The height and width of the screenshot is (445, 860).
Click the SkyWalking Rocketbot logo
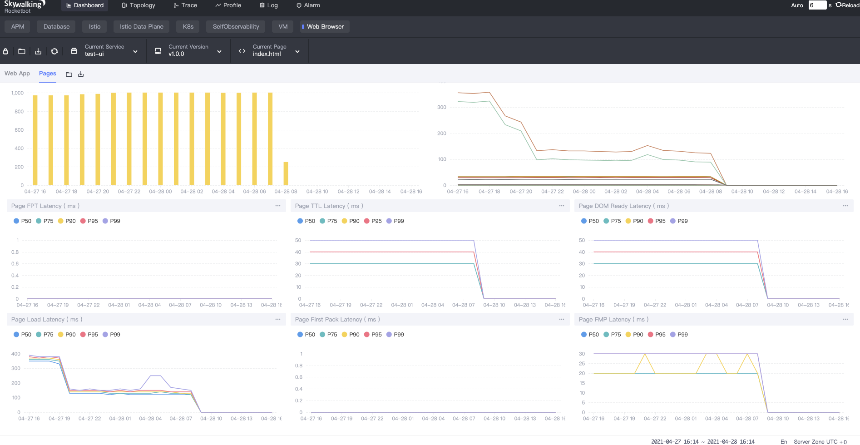tap(25, 7)
